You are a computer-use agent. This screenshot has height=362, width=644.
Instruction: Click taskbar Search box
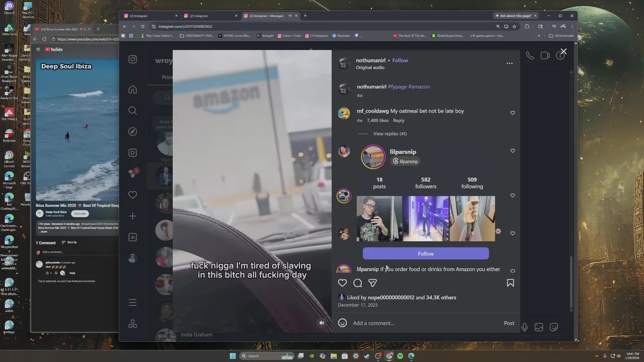coord(266,356)
